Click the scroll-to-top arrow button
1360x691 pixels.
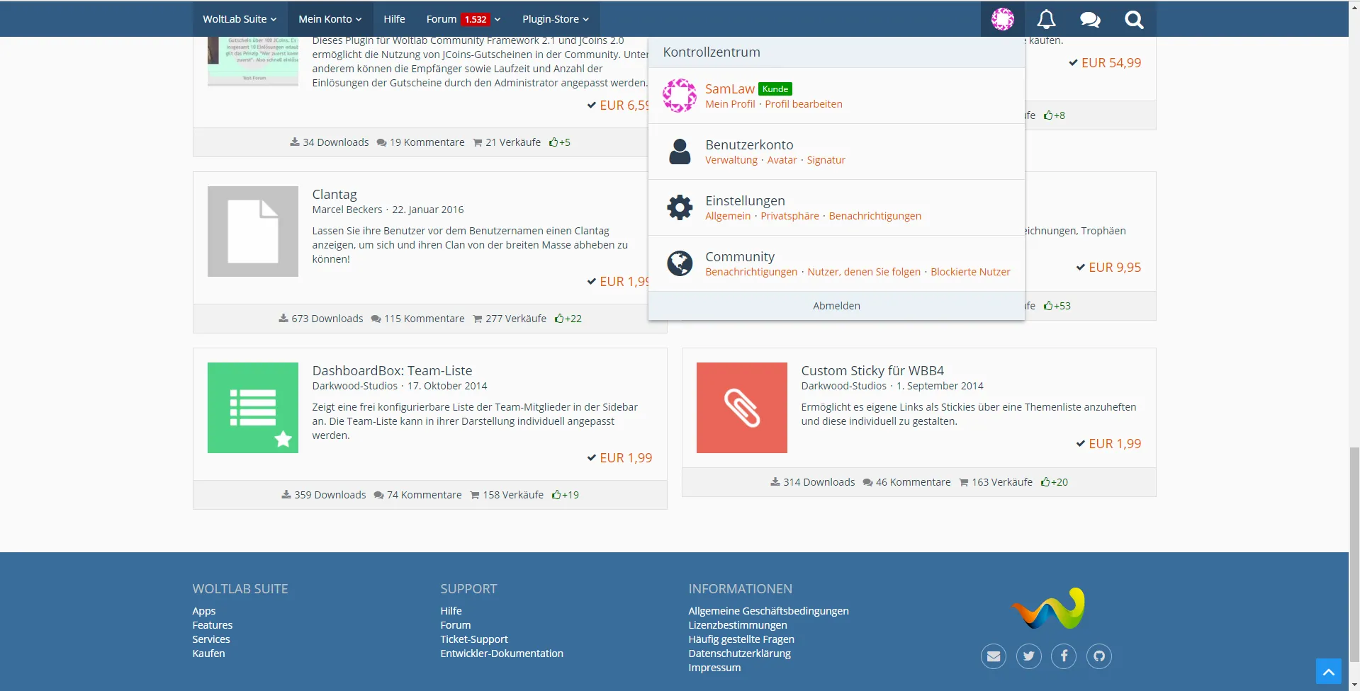(x=1328, y=671)
